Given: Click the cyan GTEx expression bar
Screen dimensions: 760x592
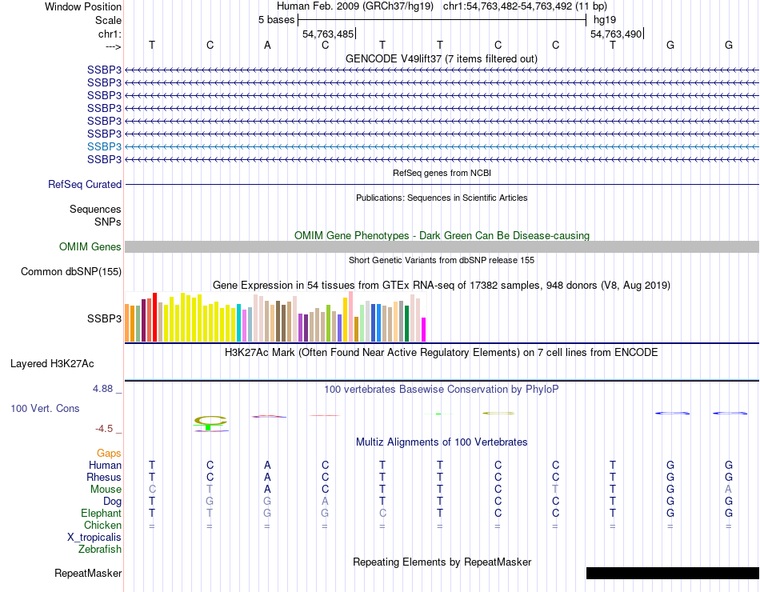Looking at the screenshot, I should [238, 323].
